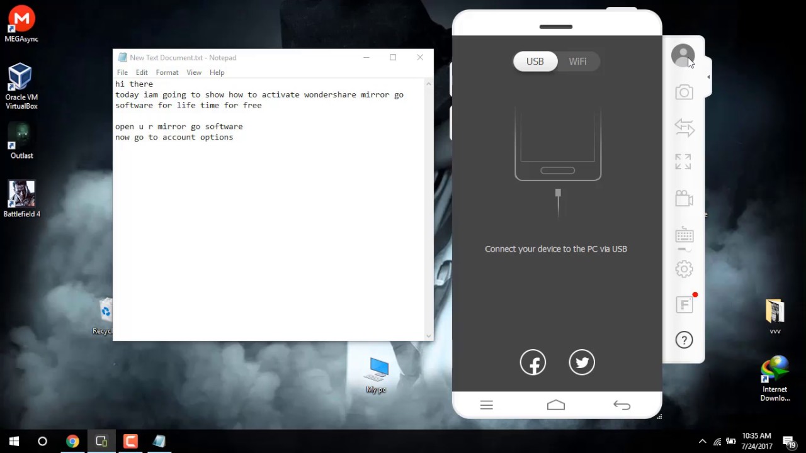This screenshot has width=806, height=453.
Task: Tap the phone home navigation button
Action: (556, 405)
